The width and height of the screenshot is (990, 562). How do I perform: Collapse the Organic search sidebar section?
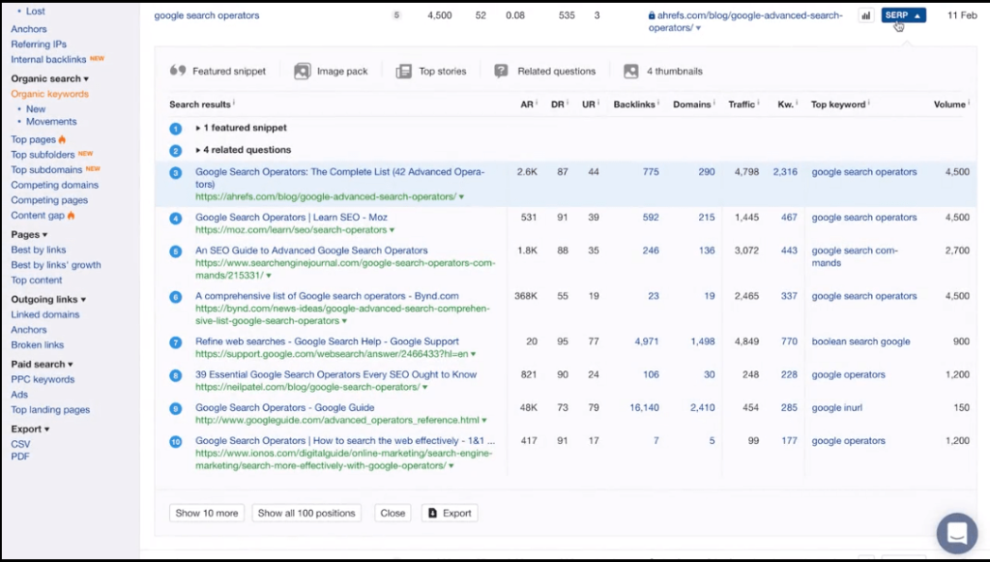tap(50, 78)
